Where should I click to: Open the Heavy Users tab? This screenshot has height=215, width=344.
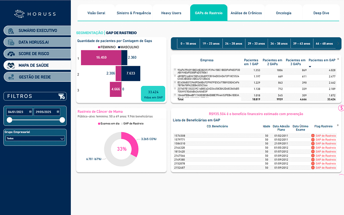click(x=171, y=13)
